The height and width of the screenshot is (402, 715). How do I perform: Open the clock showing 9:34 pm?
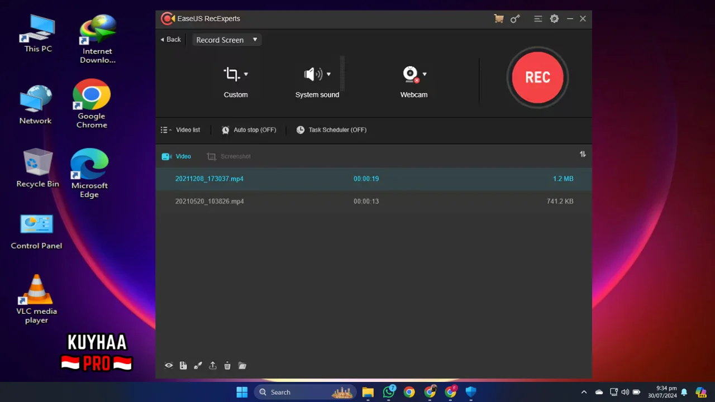click(662, 392)
